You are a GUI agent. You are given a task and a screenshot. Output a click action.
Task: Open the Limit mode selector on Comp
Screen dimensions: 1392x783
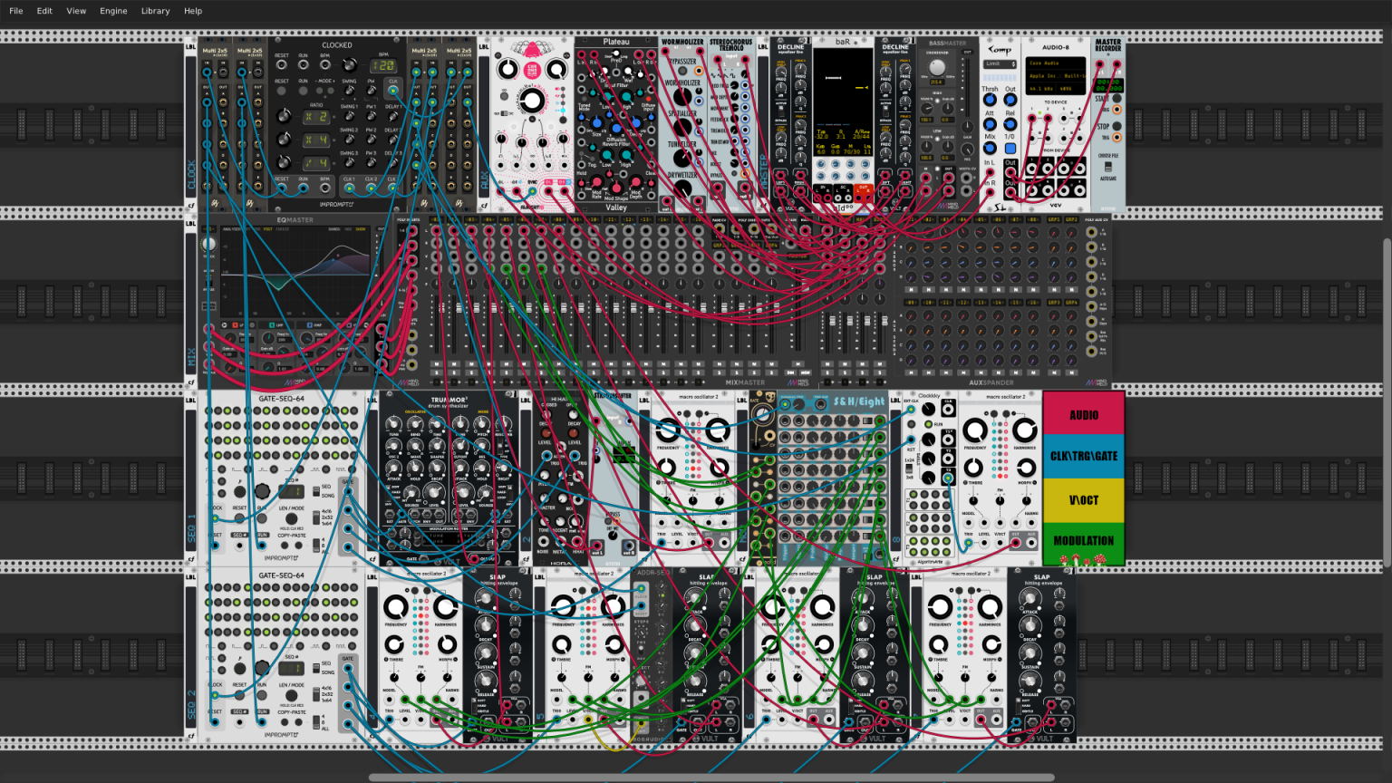pyautogui.click(x=1000, y=64)
